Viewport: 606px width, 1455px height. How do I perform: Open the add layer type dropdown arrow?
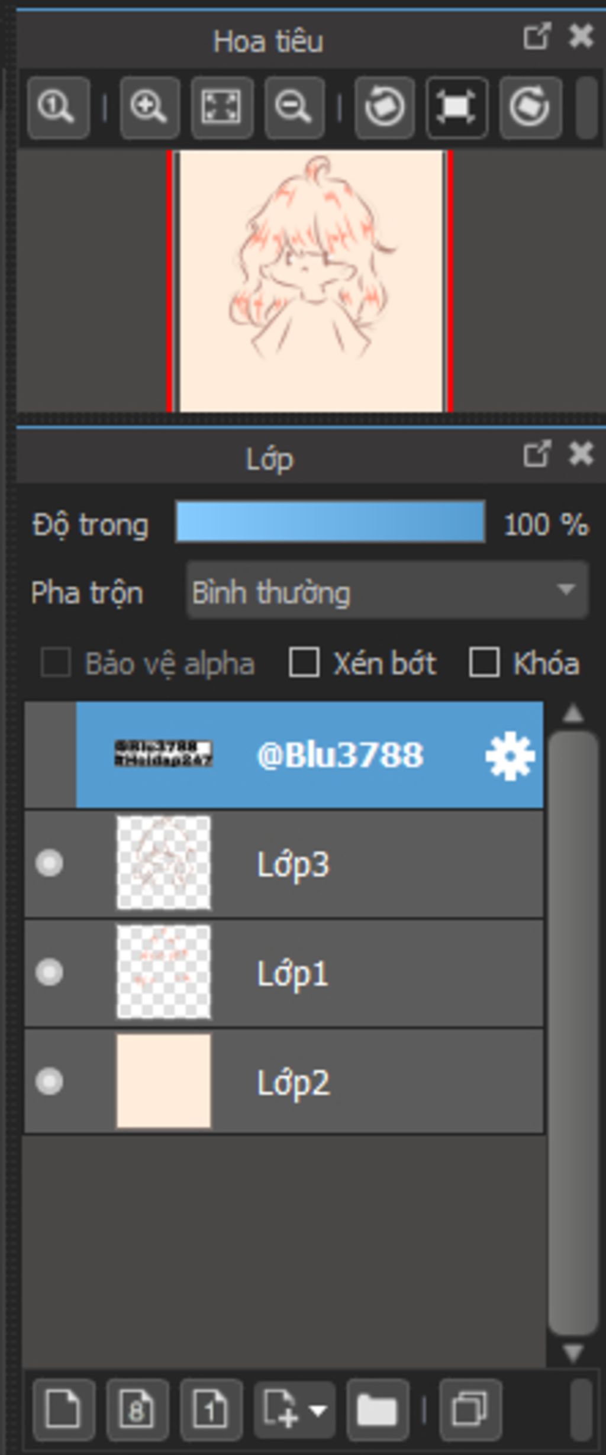tap(318, 1409)
